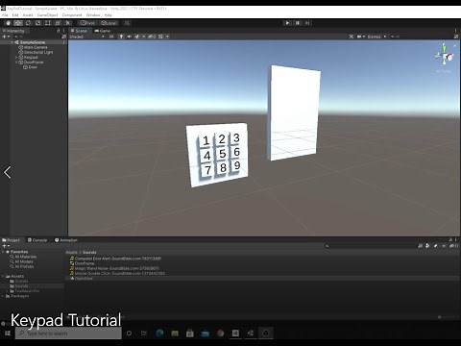461x346 pixels.
Task: Select Directional Light in the Hierarchy
Action: [x=36, y=52]
